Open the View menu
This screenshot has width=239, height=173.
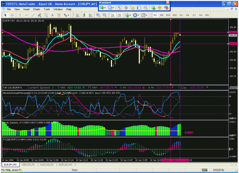pyautogui.click(x=17, y=9)
